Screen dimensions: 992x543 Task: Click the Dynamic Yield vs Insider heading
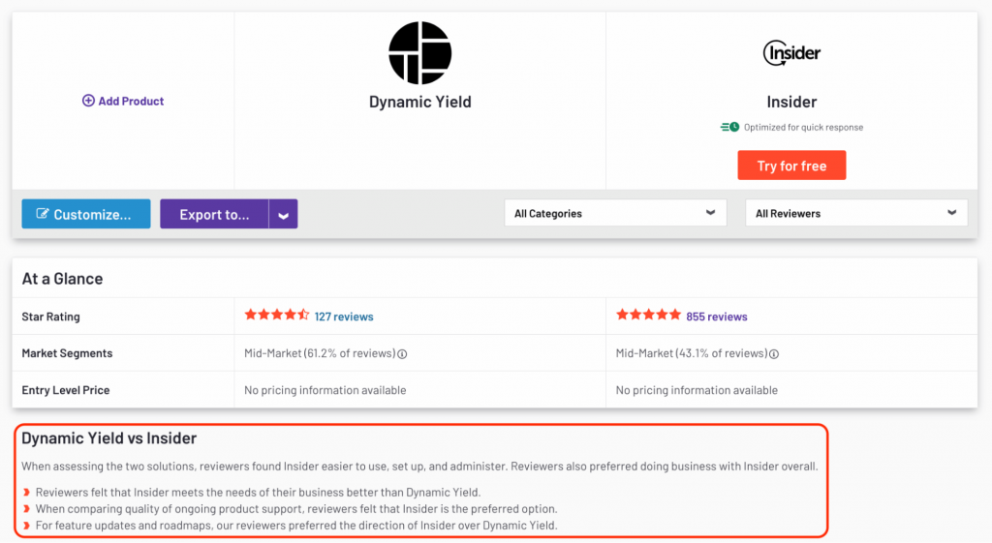tap(108, 438)
